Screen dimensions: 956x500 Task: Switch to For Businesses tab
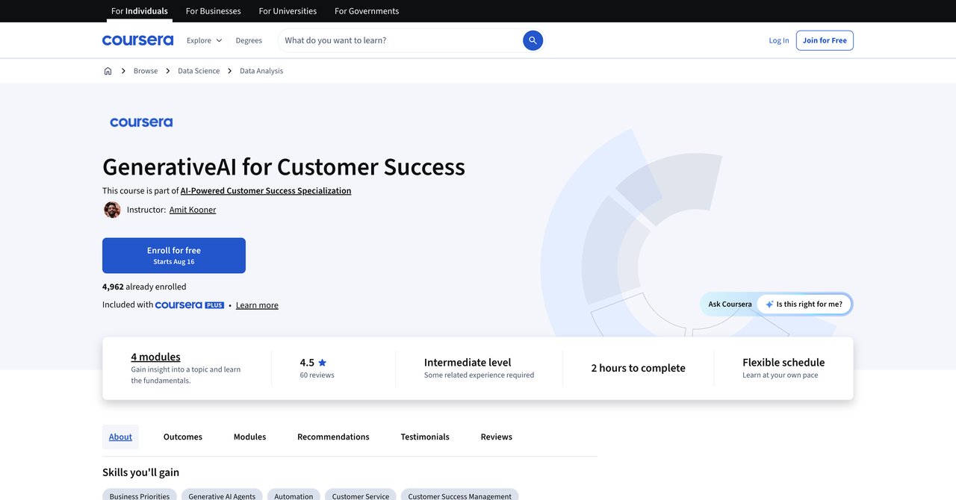214,11
